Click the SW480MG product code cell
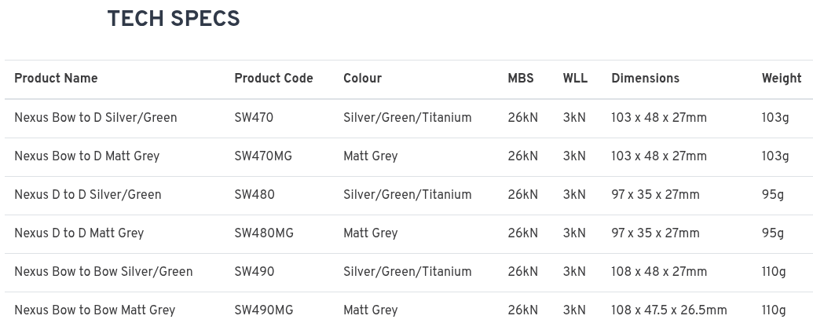Viewport: 813px width, 334px height. [x=263, y=233]
